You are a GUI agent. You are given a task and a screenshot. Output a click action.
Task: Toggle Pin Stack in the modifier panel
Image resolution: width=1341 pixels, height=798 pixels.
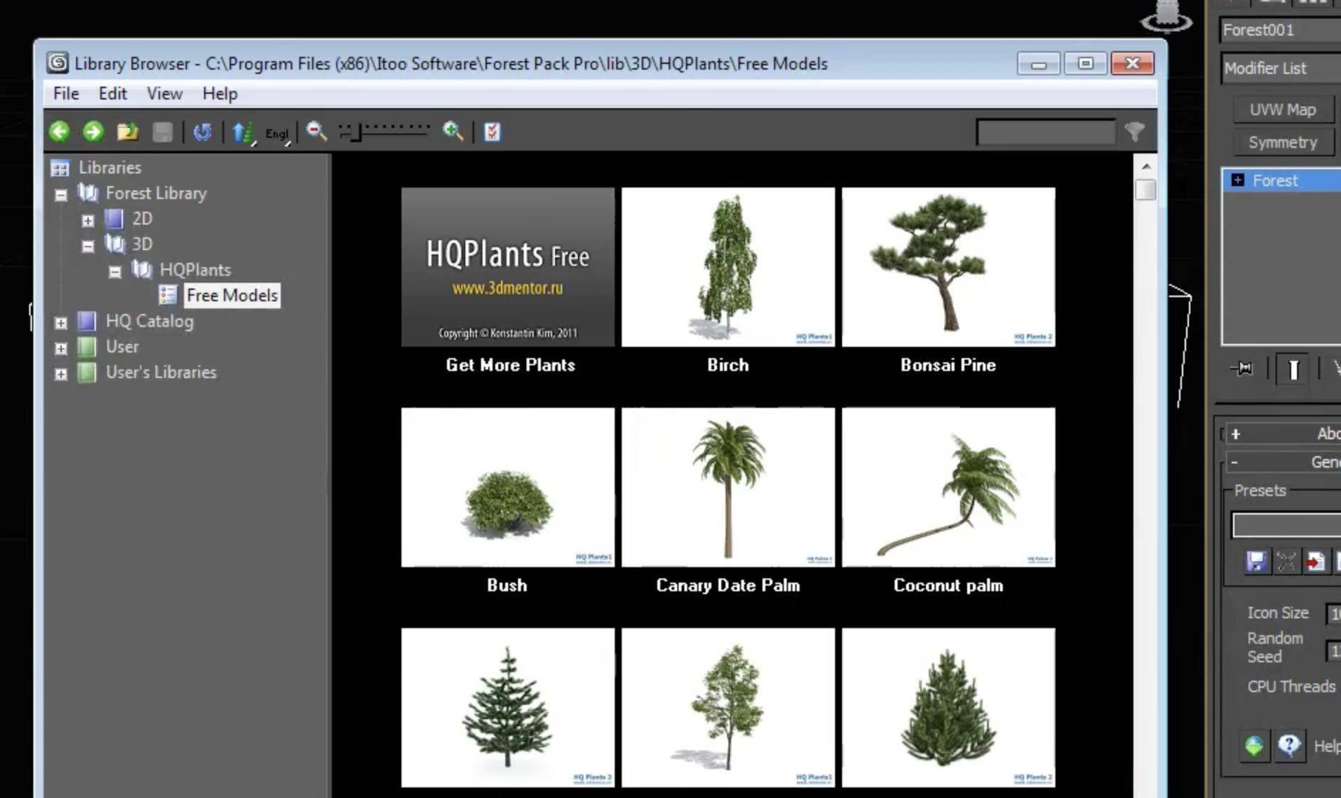tap(1242, 369)
